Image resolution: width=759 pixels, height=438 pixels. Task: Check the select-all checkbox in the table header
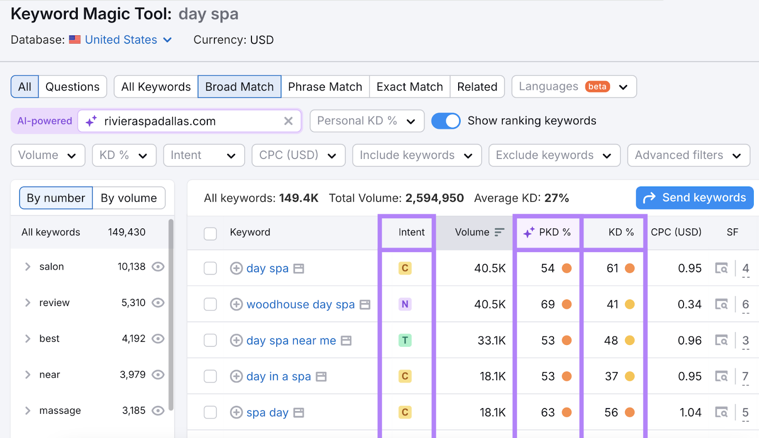210,233
